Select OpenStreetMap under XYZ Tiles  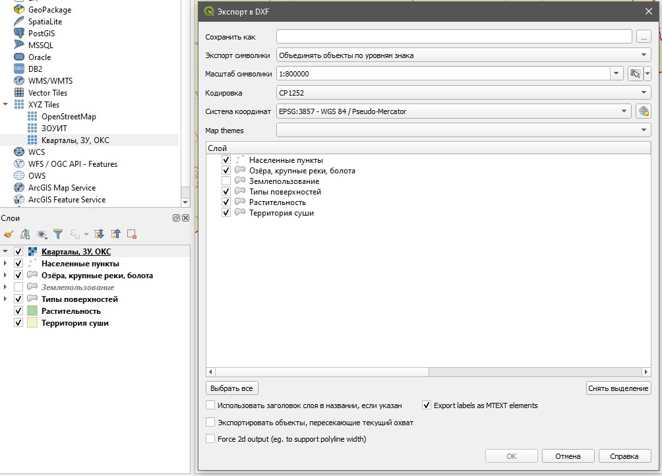click(68, 117)
